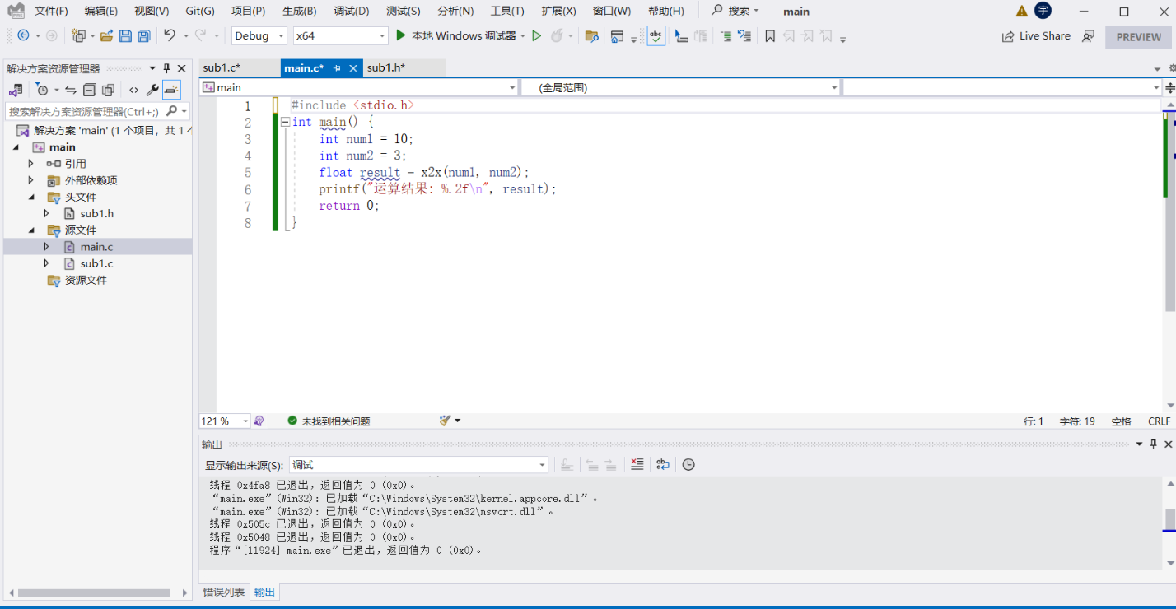Toggle Preview Selected Items in Solution Explorer

[171, 90]
